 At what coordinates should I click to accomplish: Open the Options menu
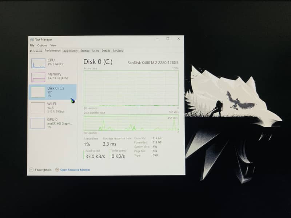[x=42, y=45]
